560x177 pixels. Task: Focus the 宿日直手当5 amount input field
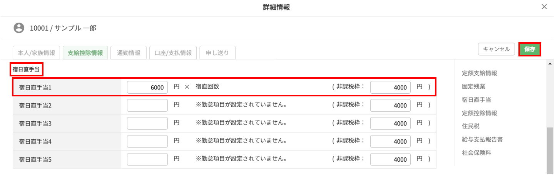[x=147, y=159]
